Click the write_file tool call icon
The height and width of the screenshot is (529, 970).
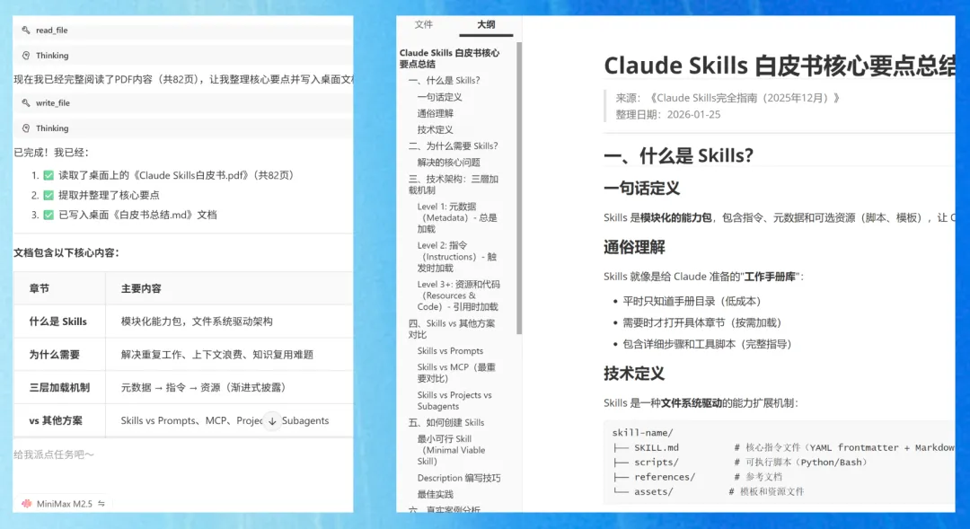[x=26, y=102]
